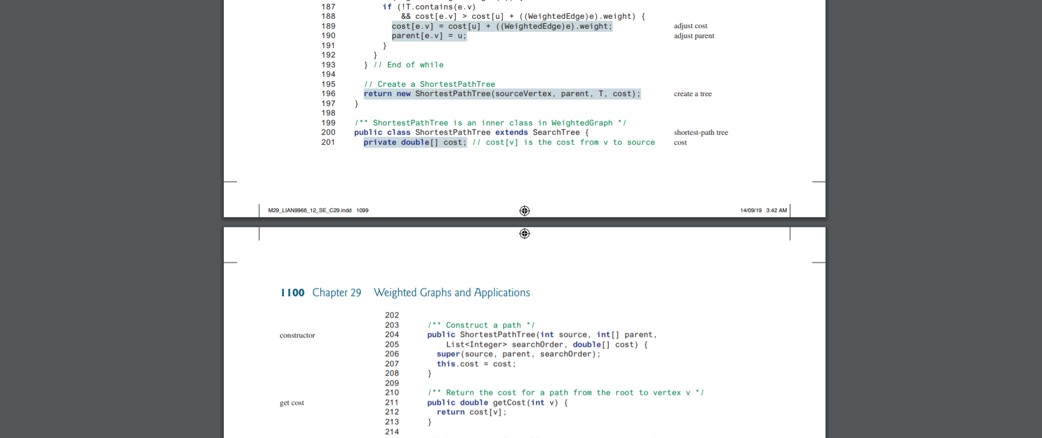Click the bold page number 1100
This screenshot has width=1042, height=438.
coord(292,293)
